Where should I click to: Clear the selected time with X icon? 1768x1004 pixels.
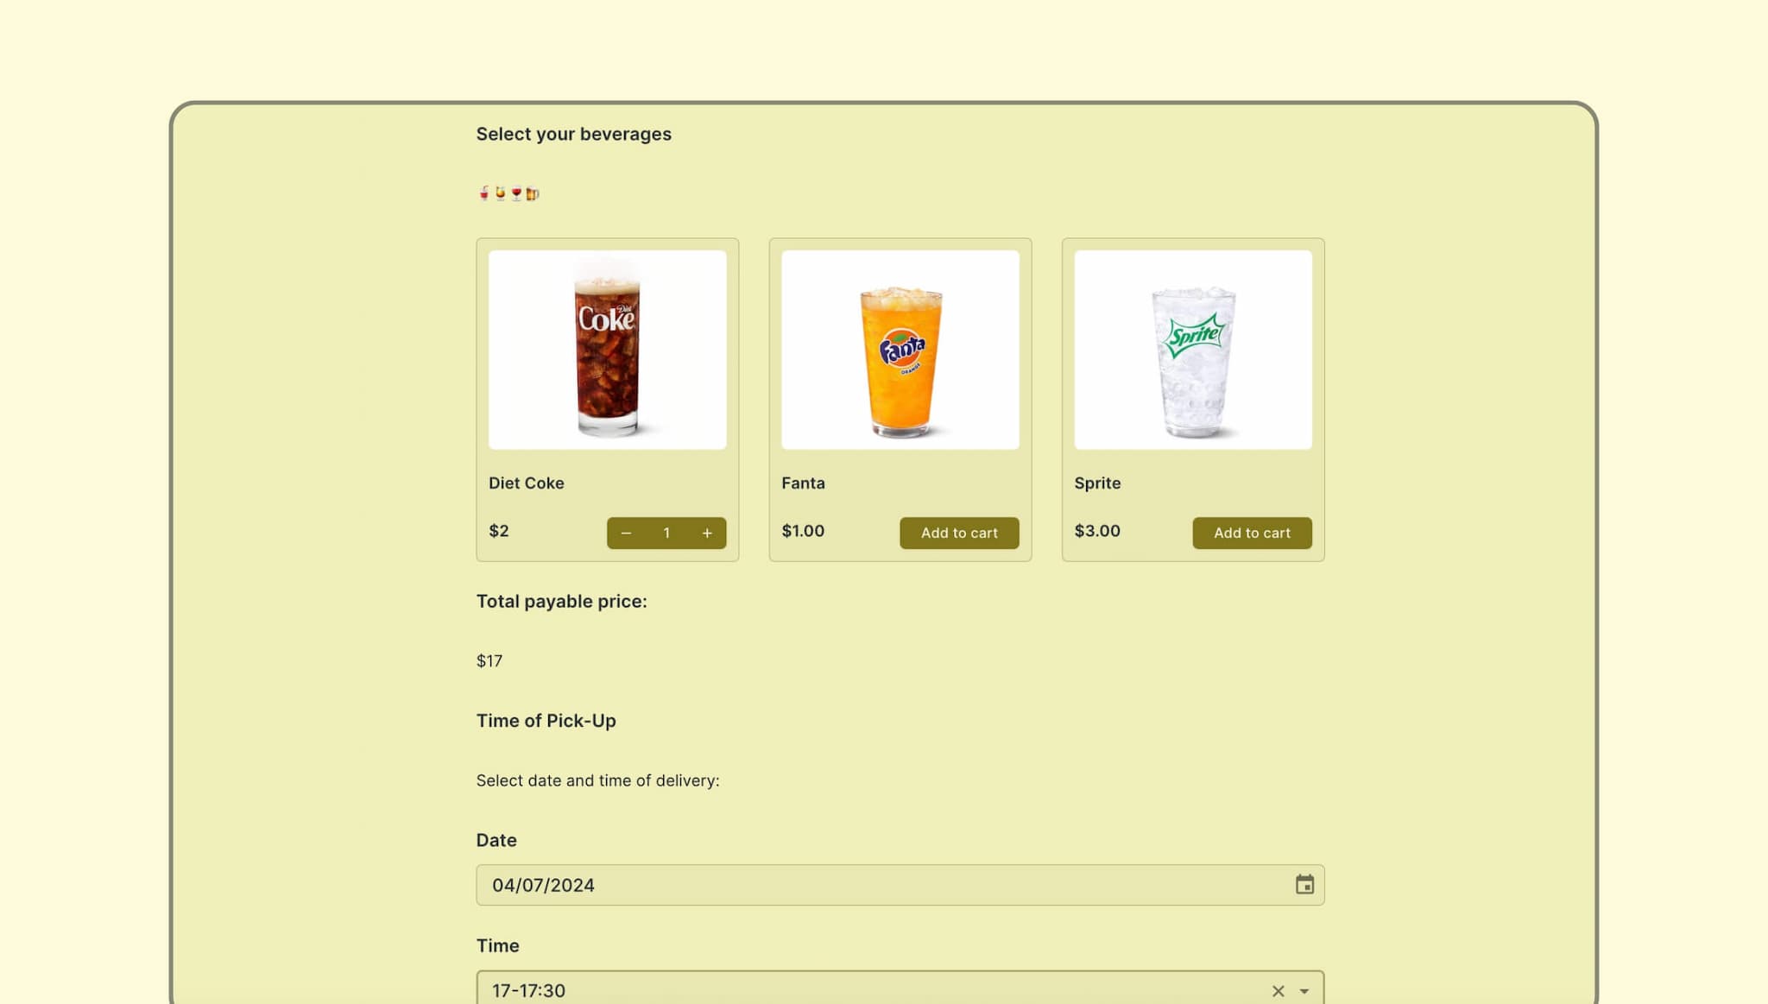point(1278,991)
